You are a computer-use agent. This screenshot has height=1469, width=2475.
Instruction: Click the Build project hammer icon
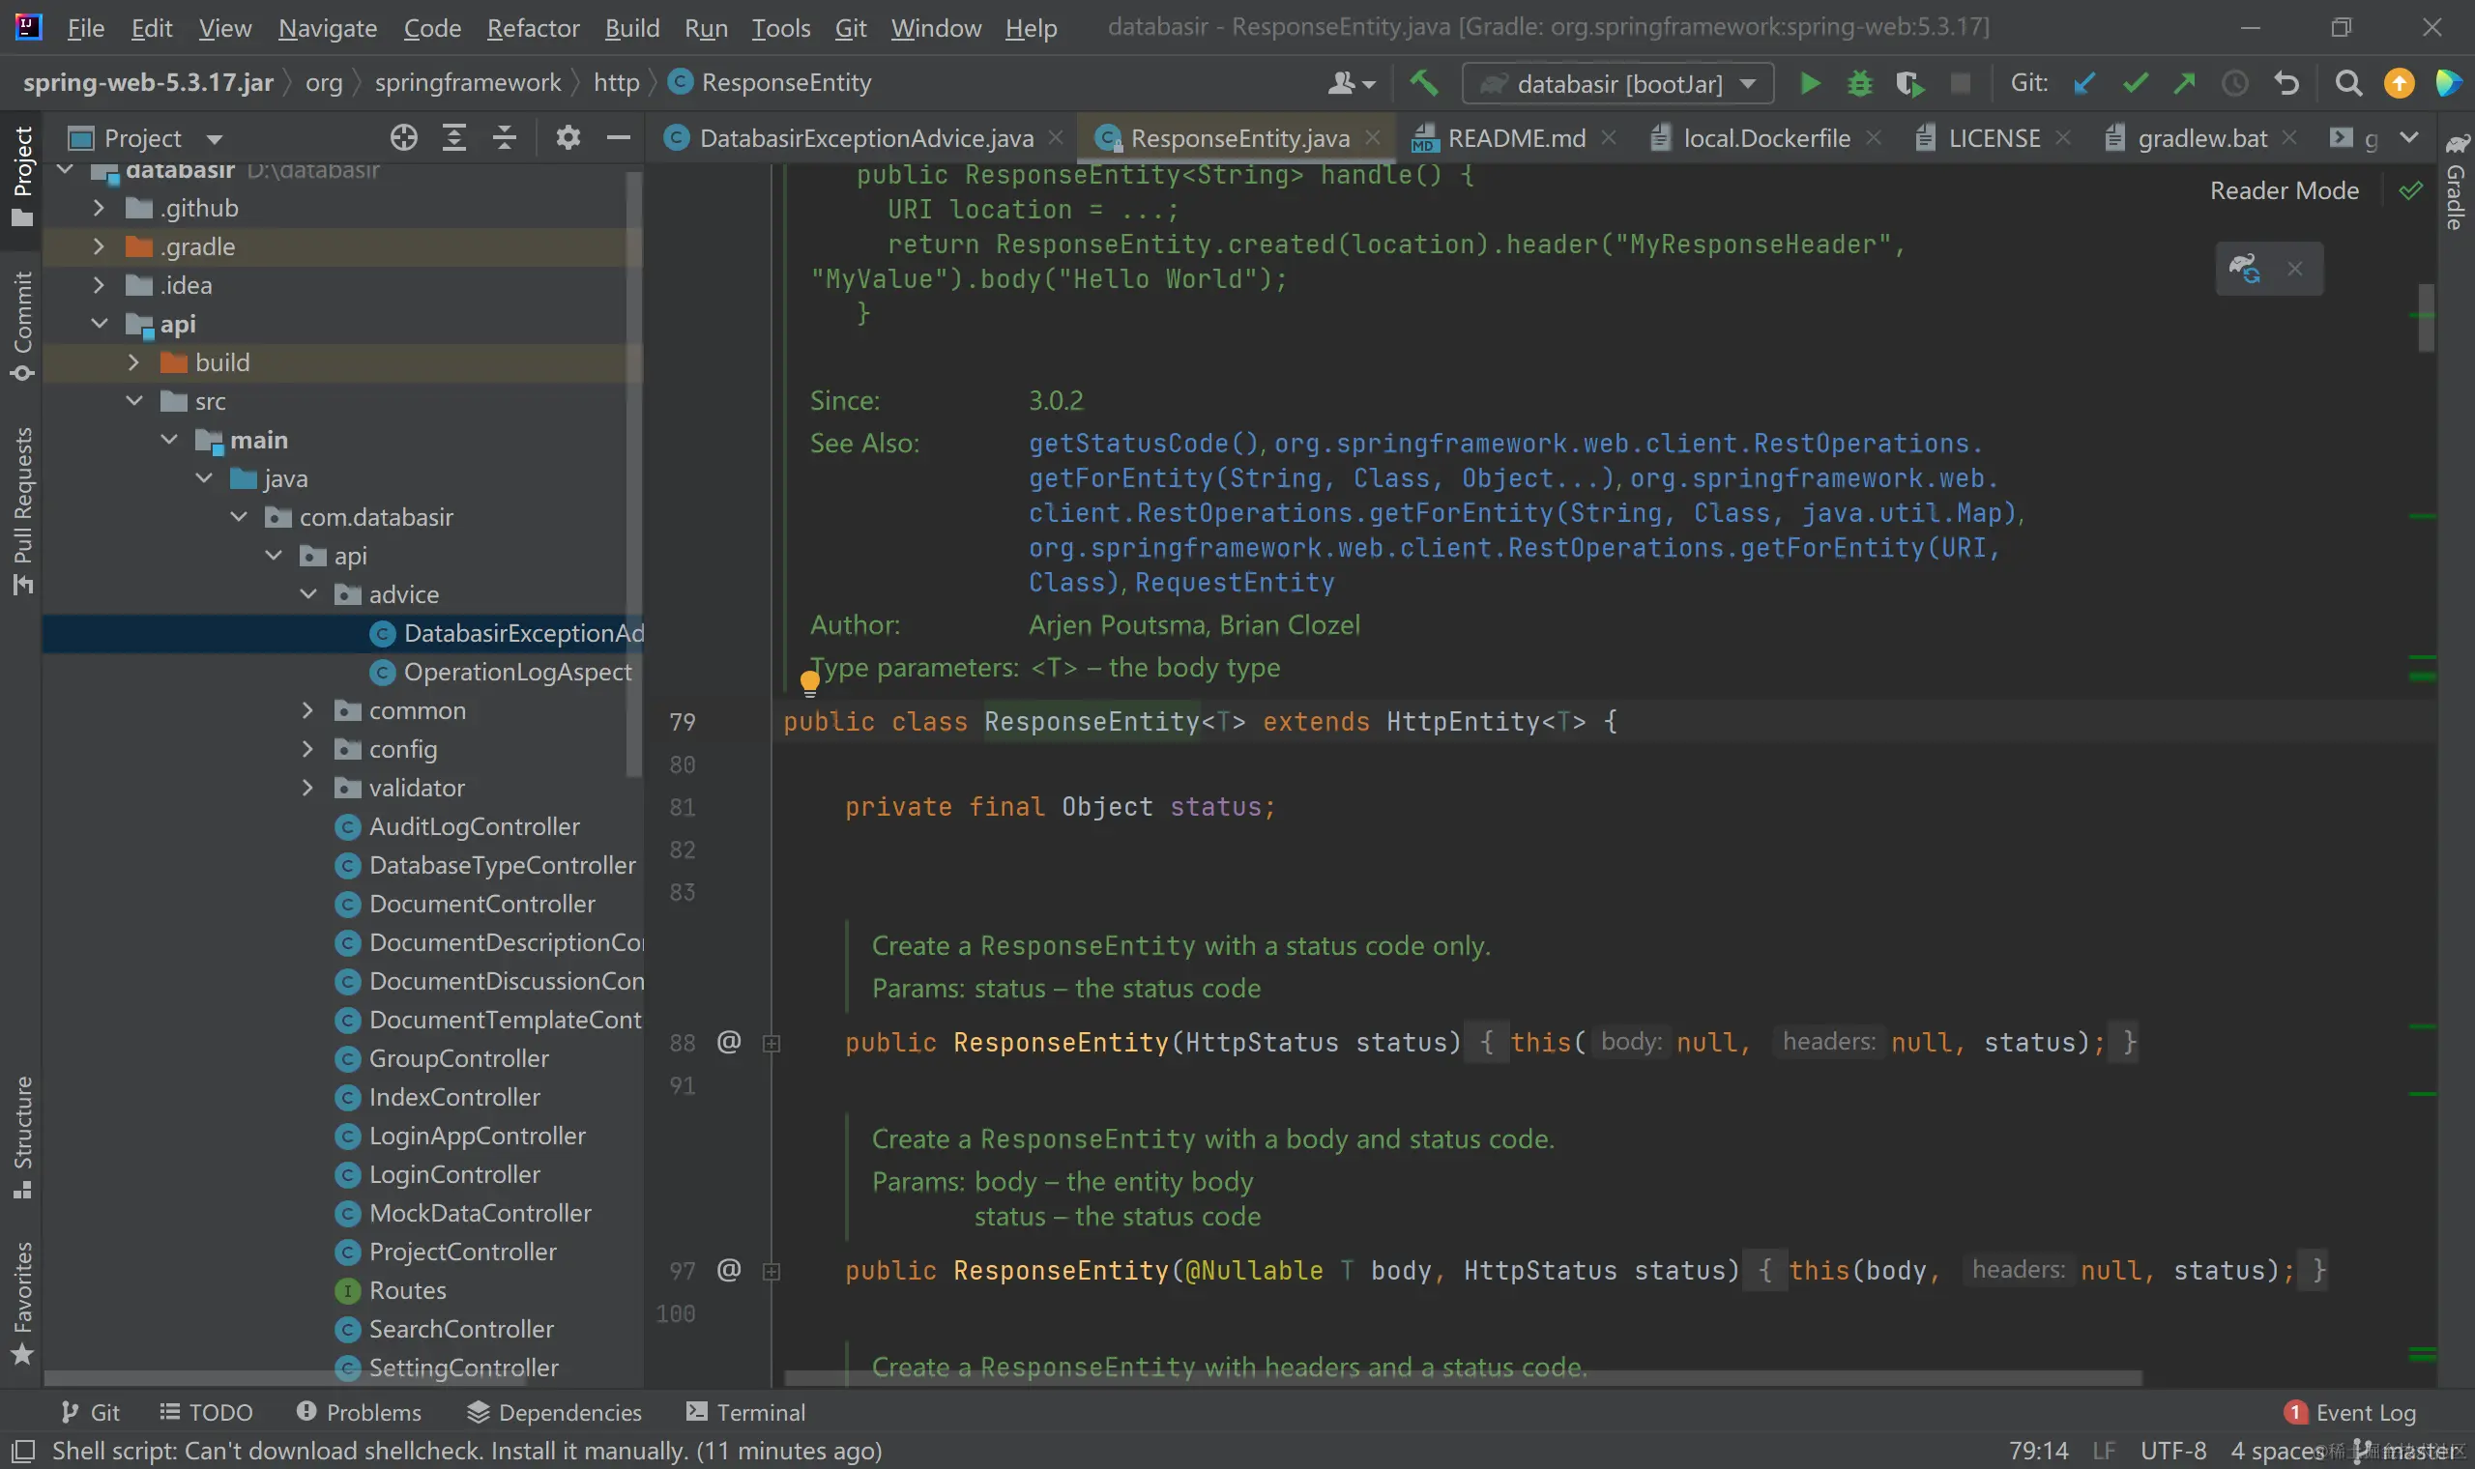[x=1424, y=83]
